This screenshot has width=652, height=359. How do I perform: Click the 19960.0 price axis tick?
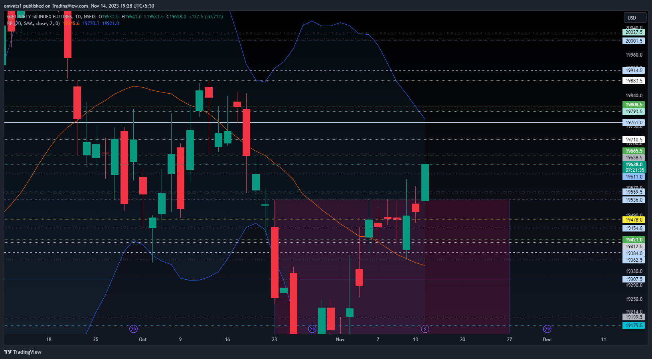point(634,55)
